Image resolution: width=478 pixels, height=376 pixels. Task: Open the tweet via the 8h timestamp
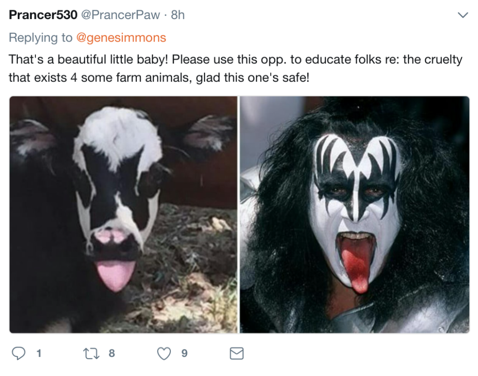coord(178,15)
